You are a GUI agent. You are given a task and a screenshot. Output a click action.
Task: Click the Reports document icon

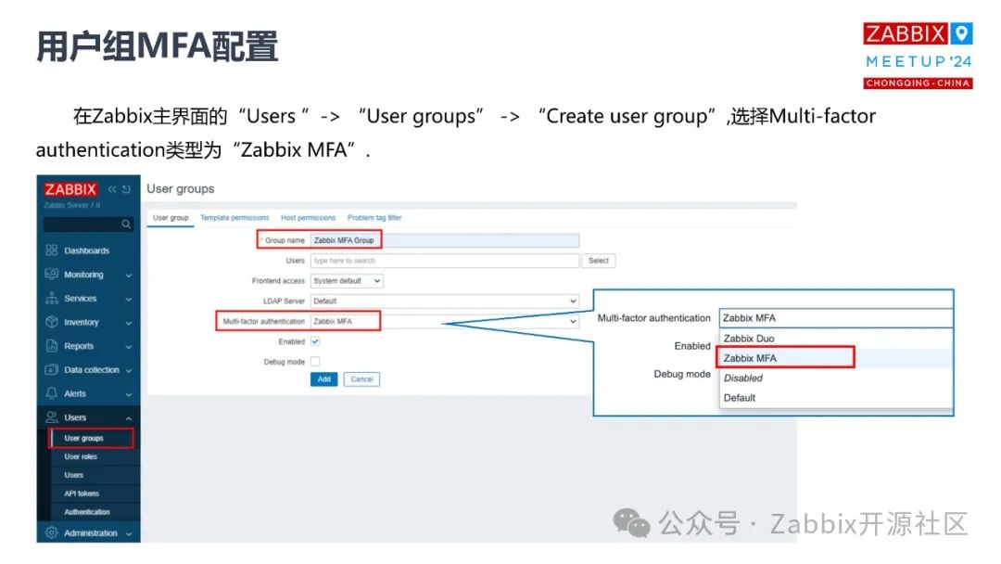(x=52, y=346)
